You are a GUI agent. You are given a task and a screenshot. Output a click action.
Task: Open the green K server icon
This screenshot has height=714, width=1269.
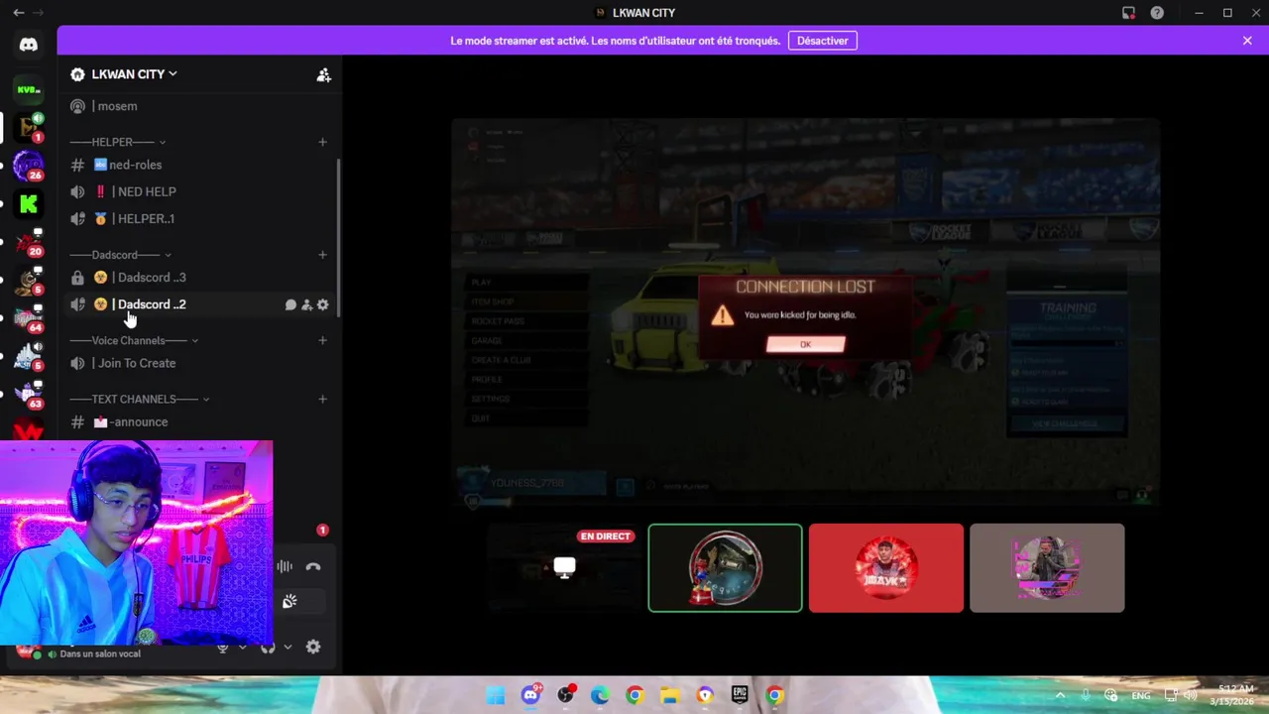[x=28, y=204]
